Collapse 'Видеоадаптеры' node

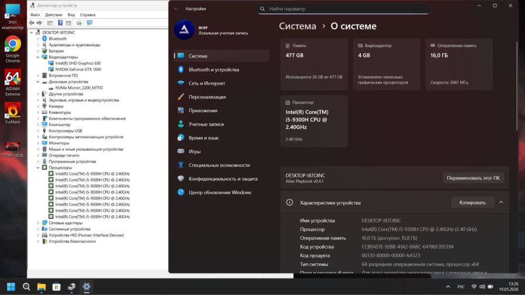point(38,57)
